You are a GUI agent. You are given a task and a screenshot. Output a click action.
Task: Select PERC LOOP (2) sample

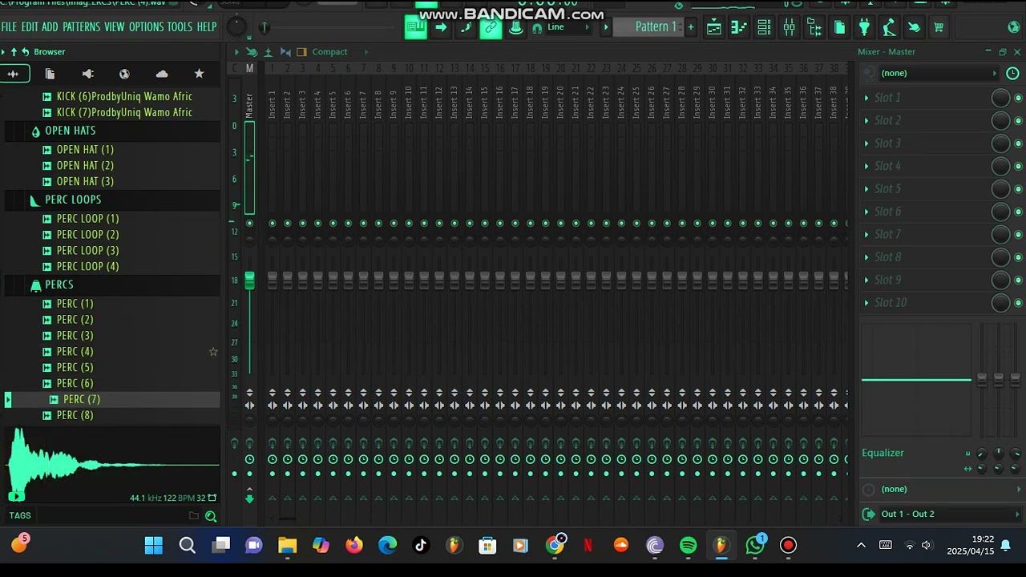[x=87, y=235]
